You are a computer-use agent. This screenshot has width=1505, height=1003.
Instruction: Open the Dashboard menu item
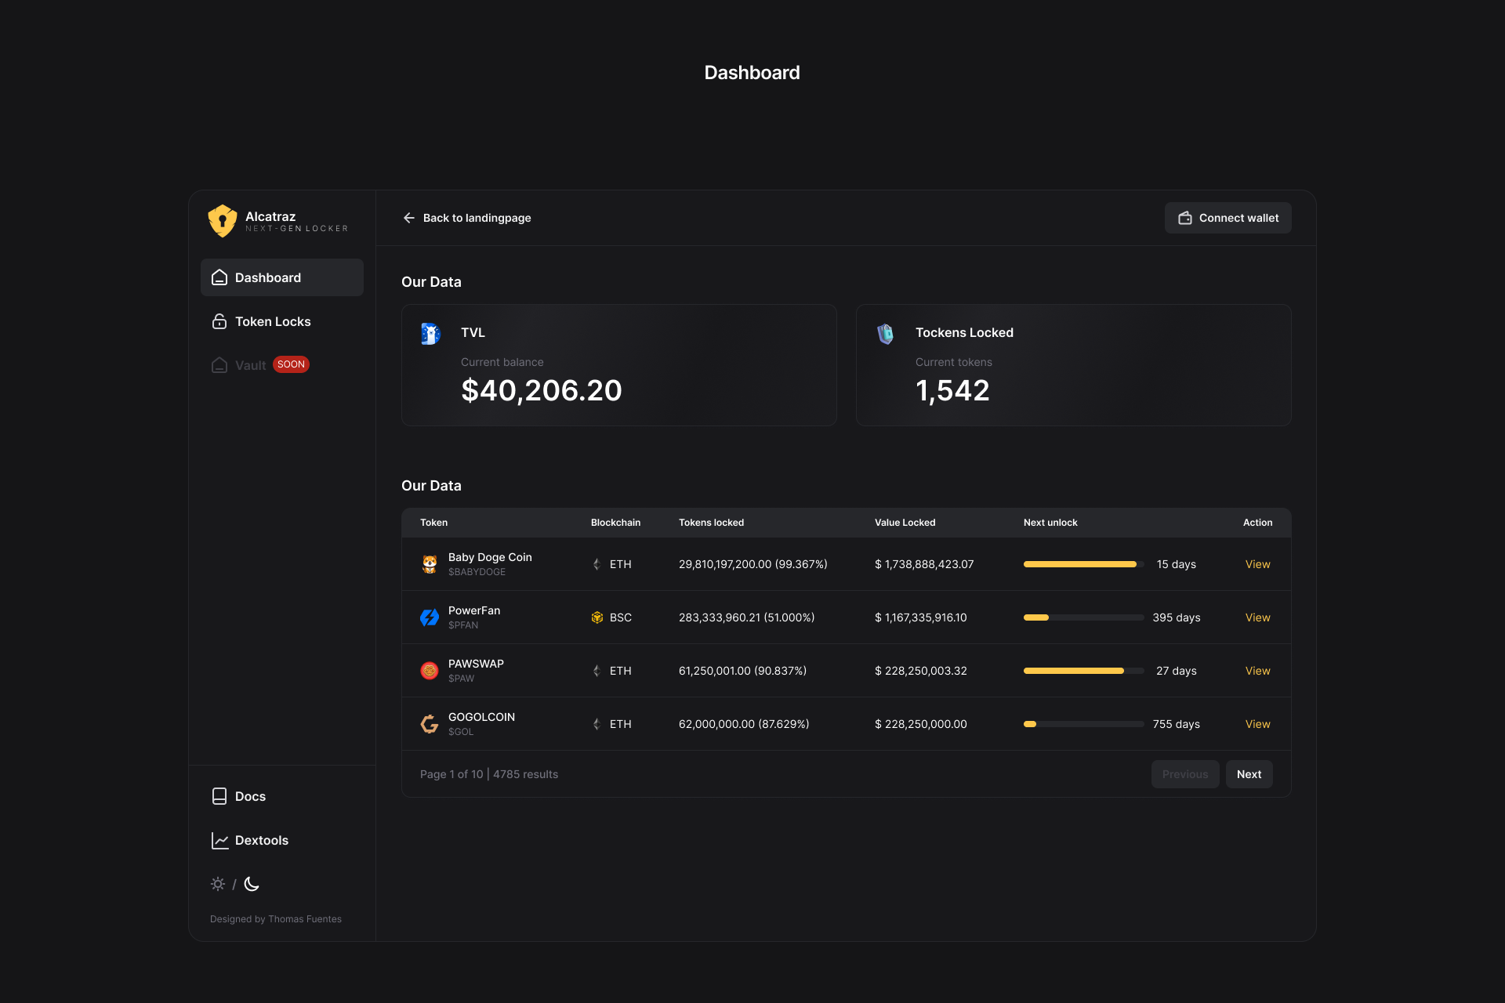[282, 277]
